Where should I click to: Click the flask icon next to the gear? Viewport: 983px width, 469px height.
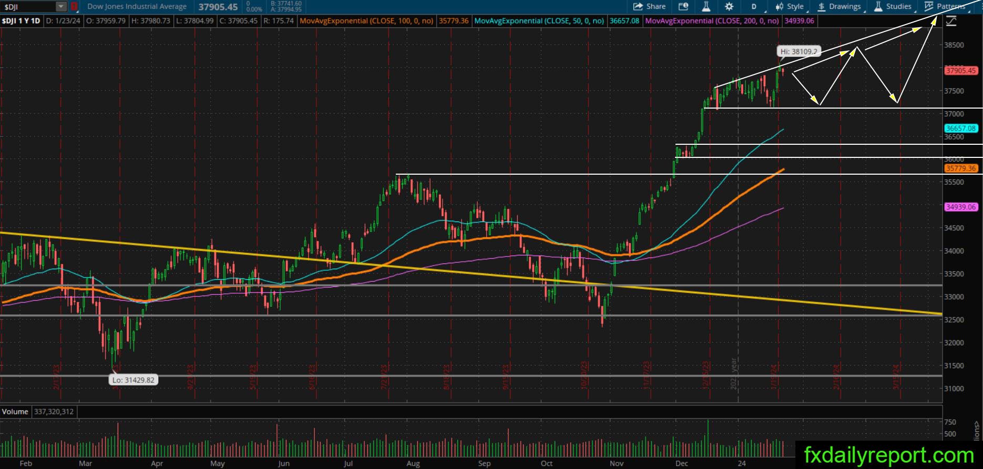(x=706, y=7)
